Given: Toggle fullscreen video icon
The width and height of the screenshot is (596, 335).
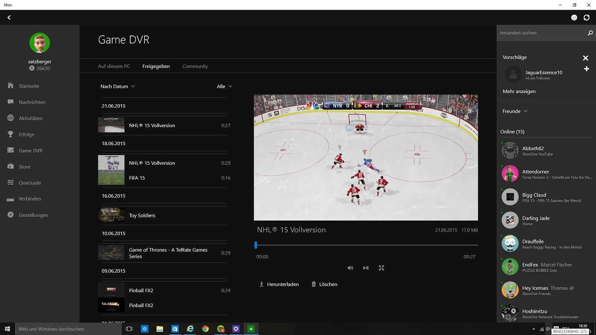Looking at the screenshot, I should coord(381,268).
